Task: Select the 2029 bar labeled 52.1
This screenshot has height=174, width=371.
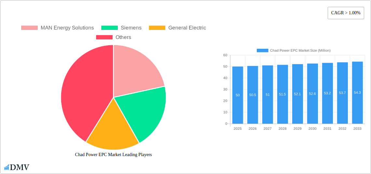Action: click(297, 94)
